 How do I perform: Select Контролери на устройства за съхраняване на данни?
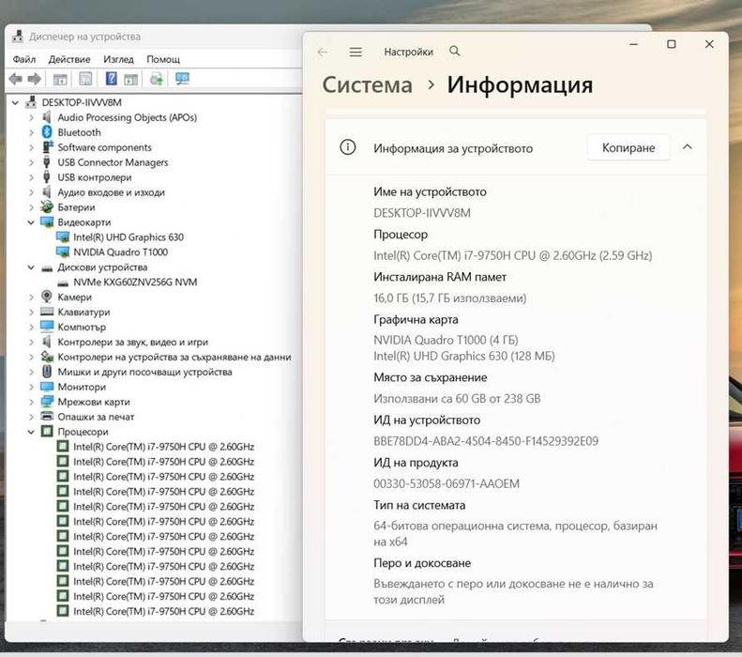tap(174, 357)
